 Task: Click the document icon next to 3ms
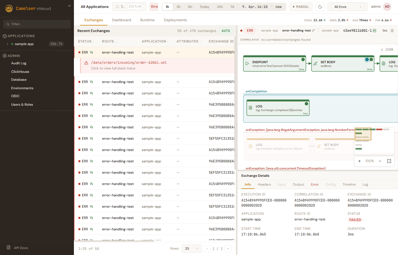click(x=392, y=31)
